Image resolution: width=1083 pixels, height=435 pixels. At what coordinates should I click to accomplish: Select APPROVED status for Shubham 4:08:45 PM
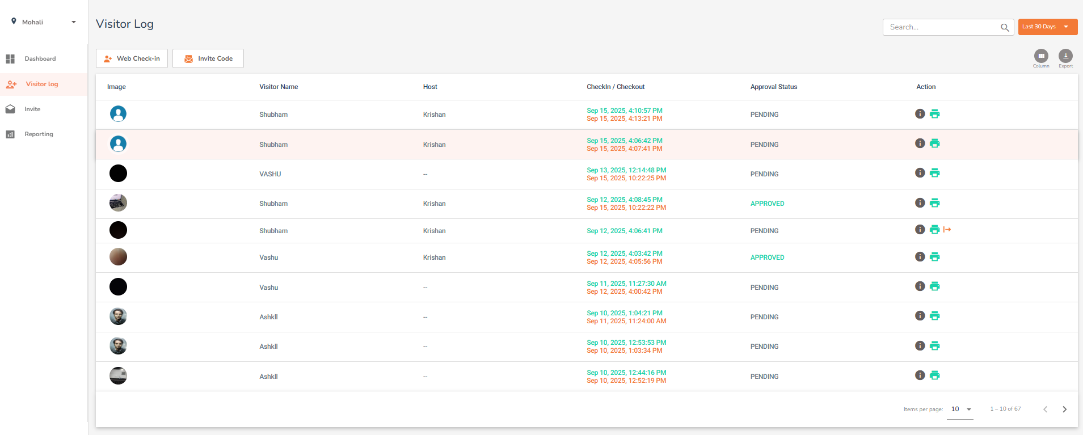coord(767,204)
